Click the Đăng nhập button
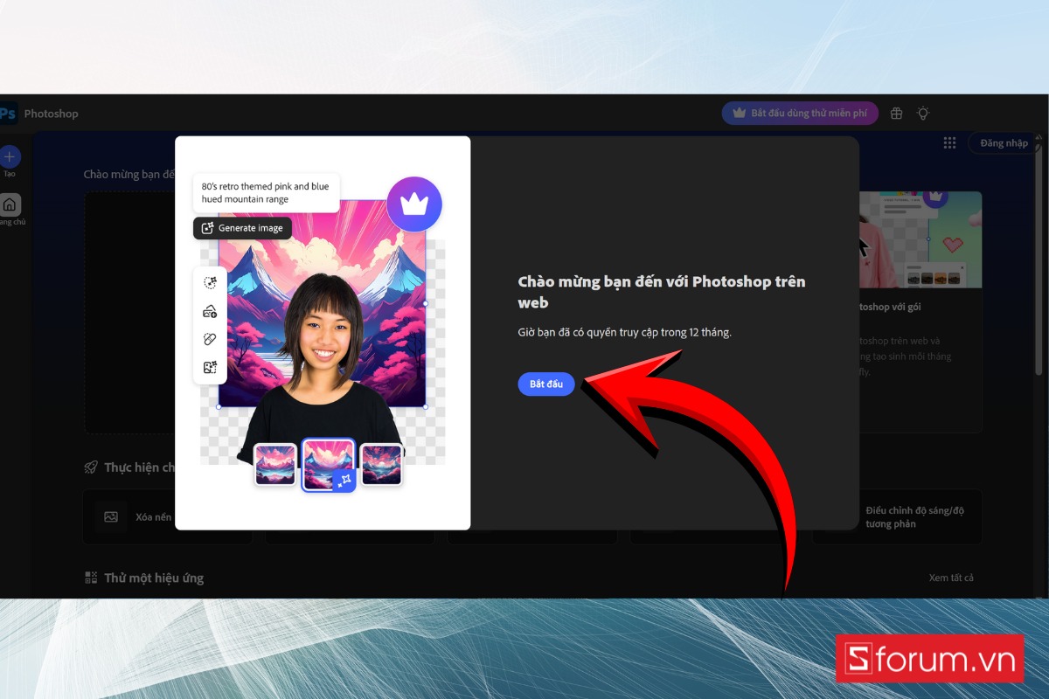Viewport: 1049px width, 699px height. [1004, 142]
